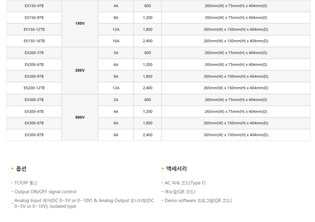Click Output ON/OFF signal control item
Image resolution: width=315 pixels, height=222 pixels.
[x=45, y=192]
